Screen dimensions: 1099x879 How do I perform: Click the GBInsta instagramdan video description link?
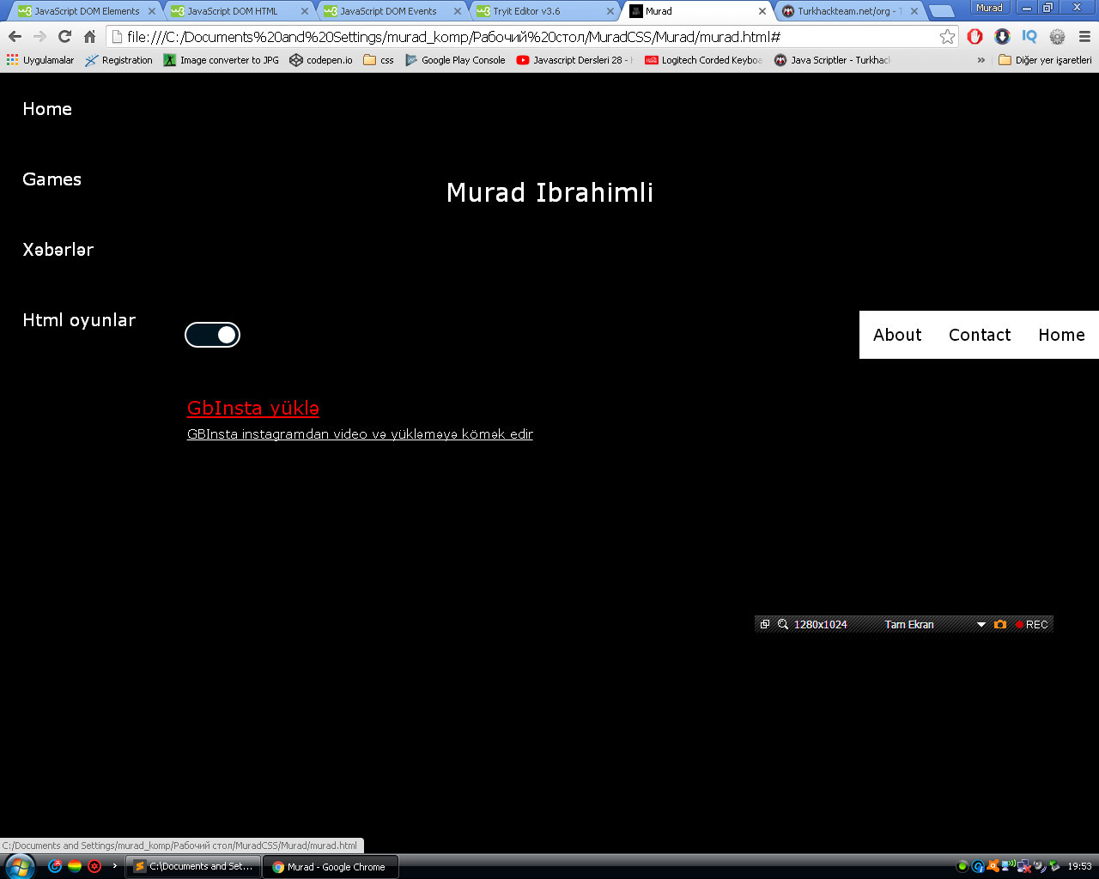[x=360, y=434]
